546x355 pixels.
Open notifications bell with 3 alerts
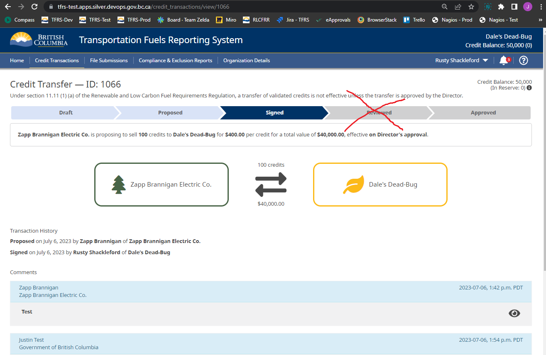504,61
